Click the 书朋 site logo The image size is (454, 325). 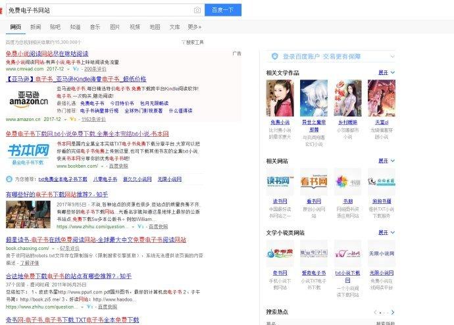click(348, 182)
